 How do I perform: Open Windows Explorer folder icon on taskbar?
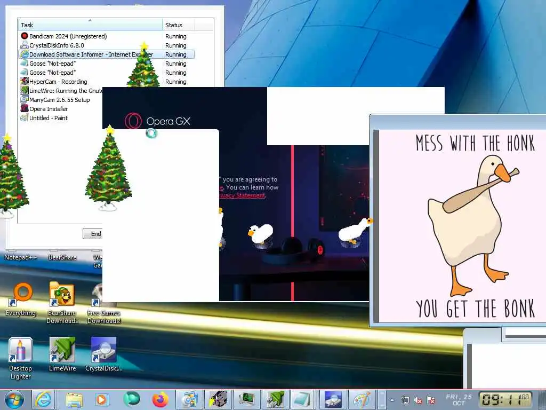(74, 399)
